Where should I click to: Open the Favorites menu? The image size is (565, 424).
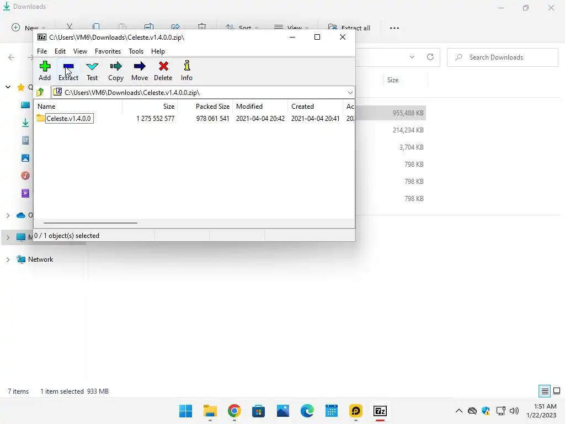tap(108, 51)
